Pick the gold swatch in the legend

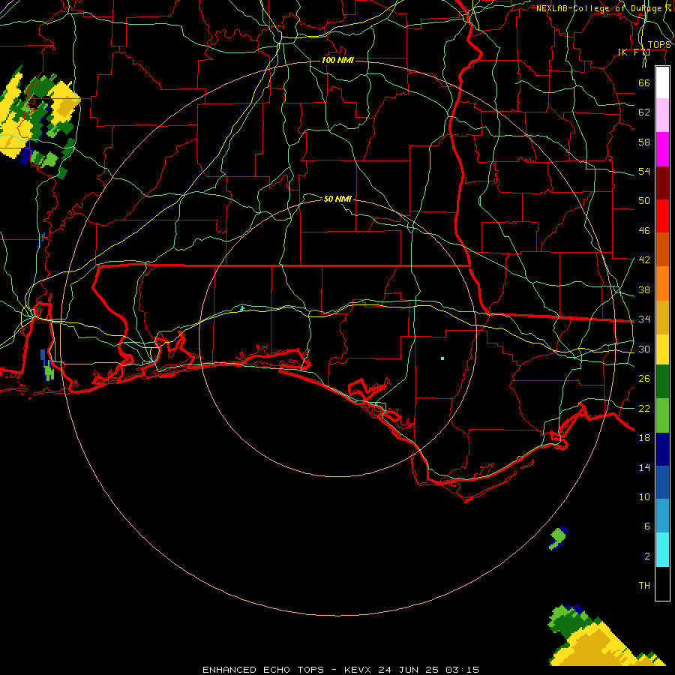pyautogui.click(x=662, y=317)
